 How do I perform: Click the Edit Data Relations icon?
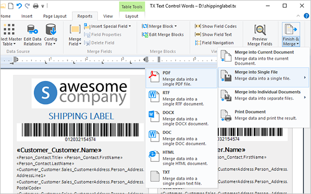point(33,29)
